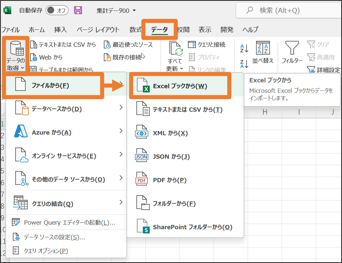Click Web から in the ribbon
The image size is (342, 263).
(x=46, y=57)
